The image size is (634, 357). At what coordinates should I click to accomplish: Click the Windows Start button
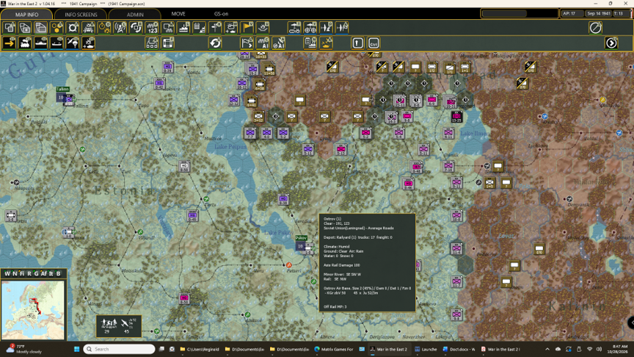click(x=76, y=349)
